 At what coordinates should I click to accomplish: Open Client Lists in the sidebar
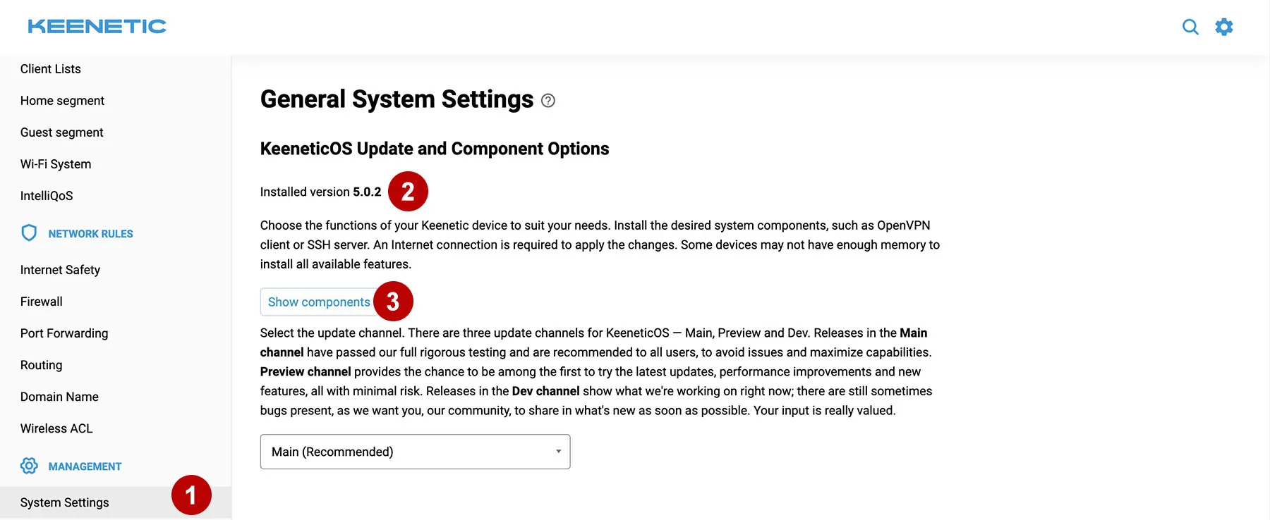51,69
